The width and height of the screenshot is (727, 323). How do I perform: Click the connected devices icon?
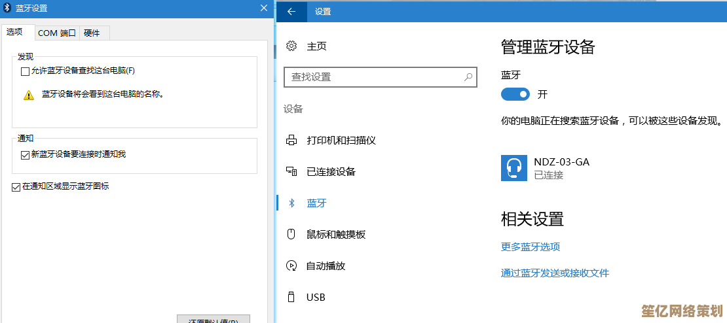tap(292, 171)
